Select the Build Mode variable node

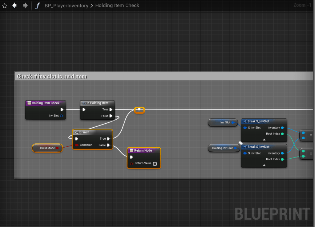coord(47,148)
